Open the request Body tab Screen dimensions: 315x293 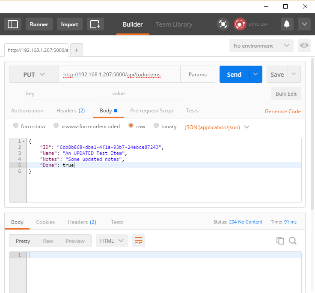[108, 111]
